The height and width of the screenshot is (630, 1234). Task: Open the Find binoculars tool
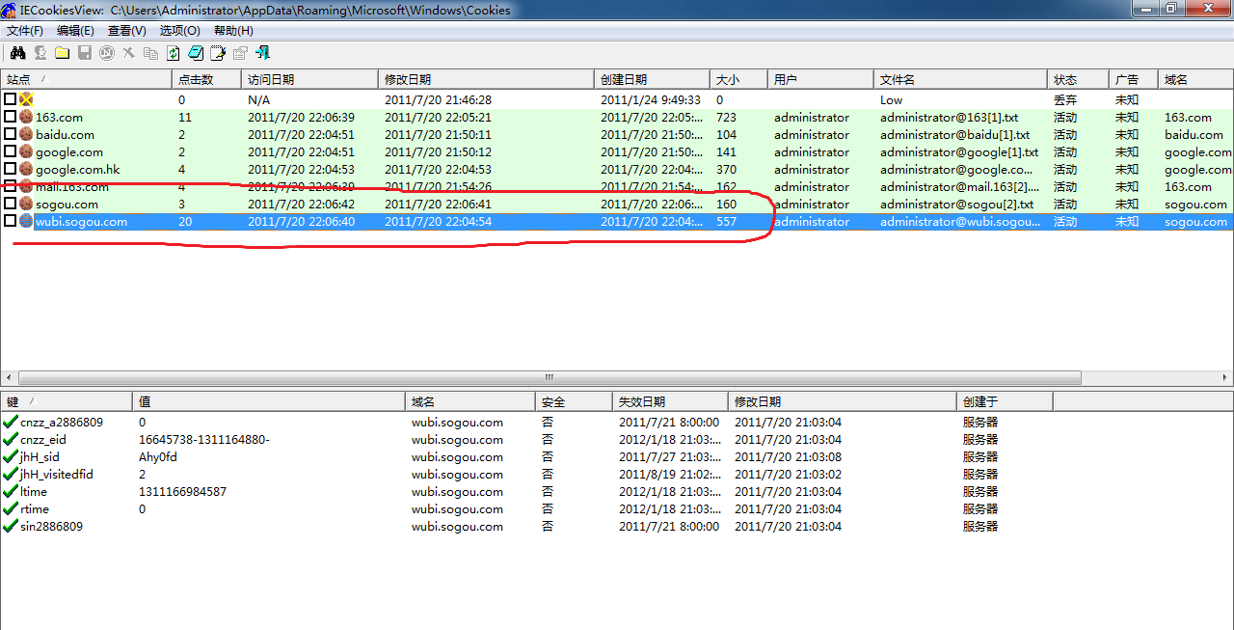(18, 53)
